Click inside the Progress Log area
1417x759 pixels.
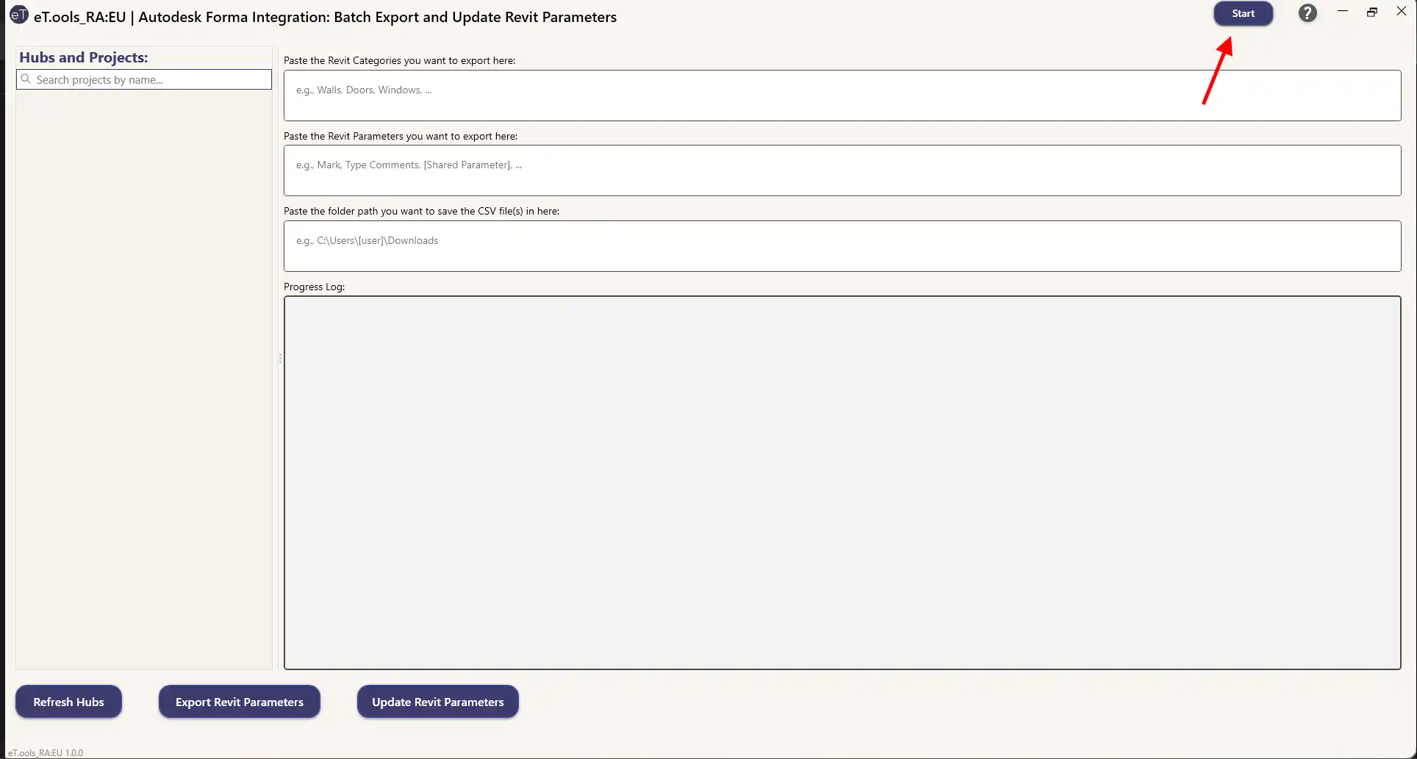tap(842, 483)
